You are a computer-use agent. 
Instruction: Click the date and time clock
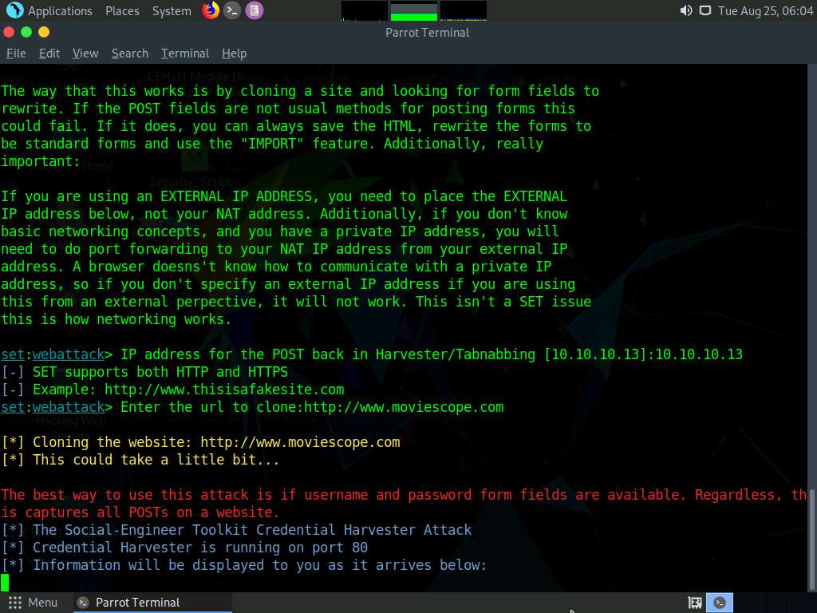coord(765,11)
